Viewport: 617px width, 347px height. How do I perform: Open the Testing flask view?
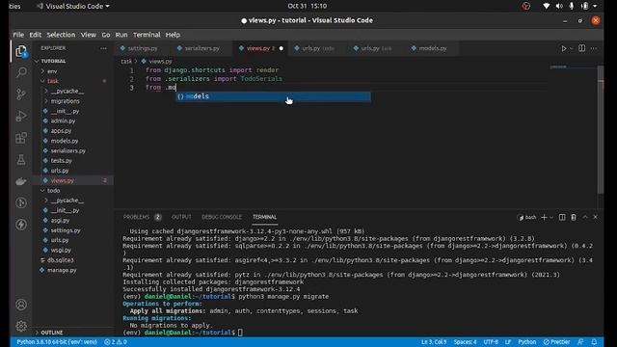[x=21, y=159]
